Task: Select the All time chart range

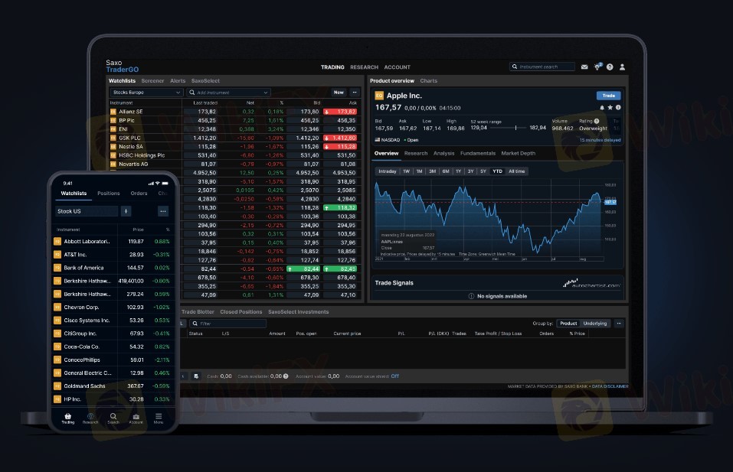Action: 516,171
